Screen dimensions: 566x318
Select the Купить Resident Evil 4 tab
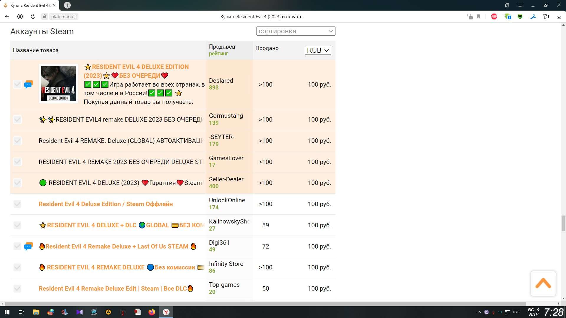click(29, 5)
